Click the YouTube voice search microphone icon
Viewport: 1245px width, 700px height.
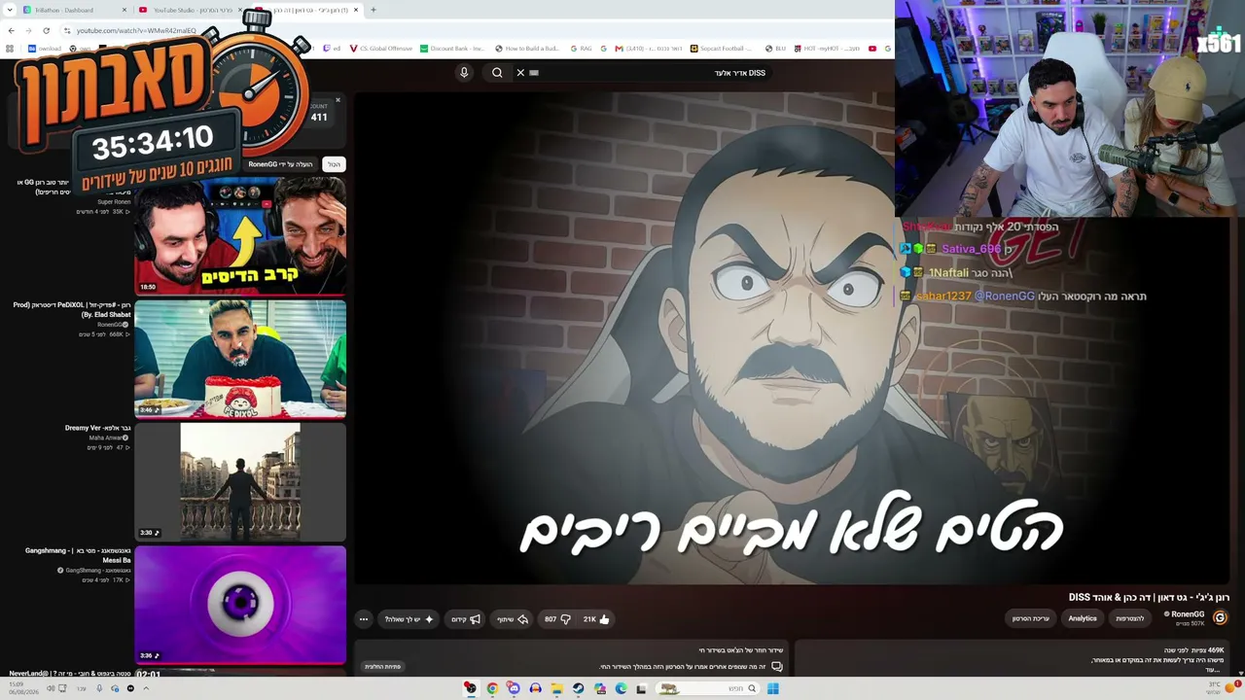pos(464,73)
